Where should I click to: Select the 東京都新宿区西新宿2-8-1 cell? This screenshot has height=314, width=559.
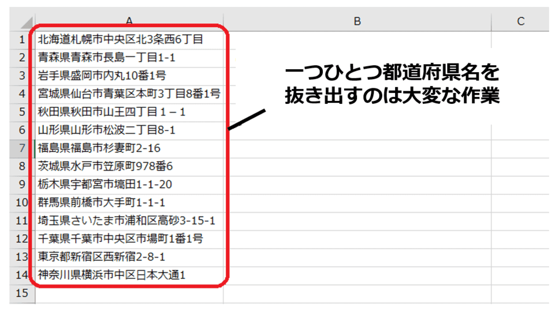coord(102,257)
